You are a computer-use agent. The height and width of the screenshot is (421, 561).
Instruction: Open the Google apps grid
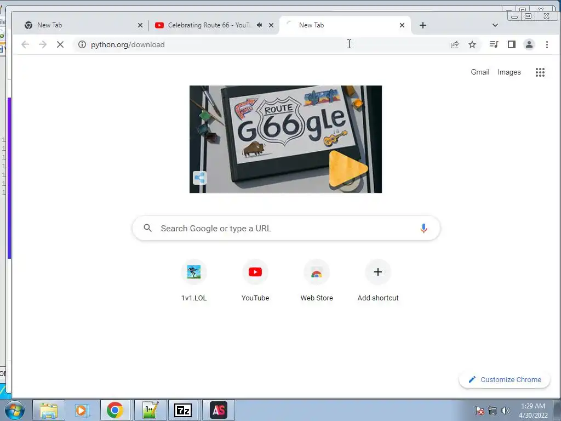[540, 72]
